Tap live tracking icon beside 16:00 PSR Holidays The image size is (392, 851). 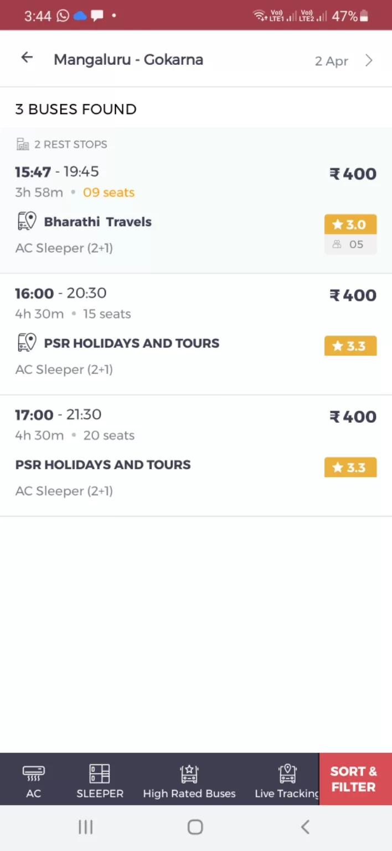[x=27, y=342]
